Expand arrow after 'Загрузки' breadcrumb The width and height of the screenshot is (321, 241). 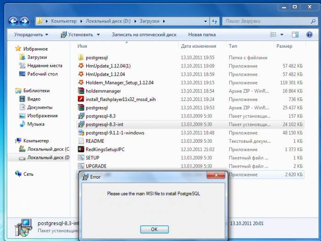pos(164,21)
